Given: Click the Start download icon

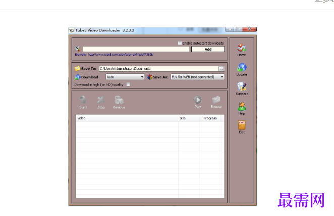Looking at the screenshot, I should pyautogui.click(x=83, y=100).
